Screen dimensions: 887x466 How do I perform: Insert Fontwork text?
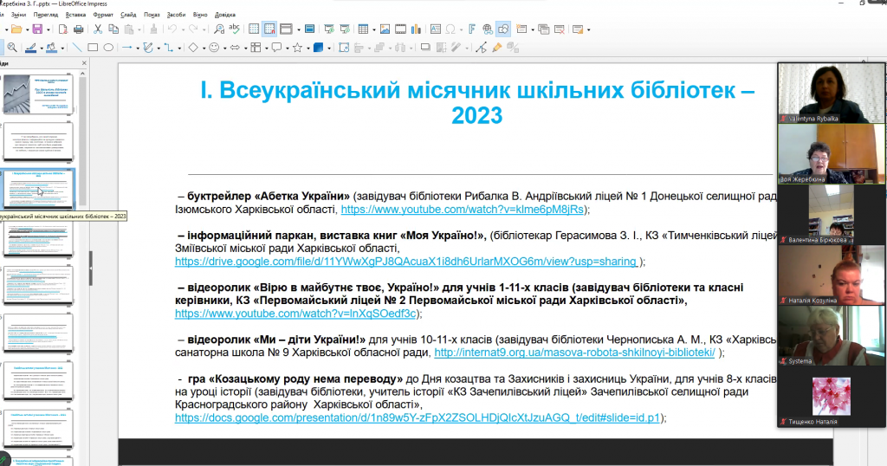[x=471, y=29]
